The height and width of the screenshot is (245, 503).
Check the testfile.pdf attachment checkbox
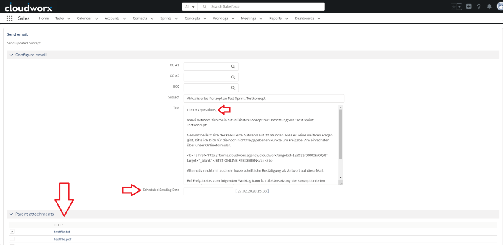pos(12,239)
